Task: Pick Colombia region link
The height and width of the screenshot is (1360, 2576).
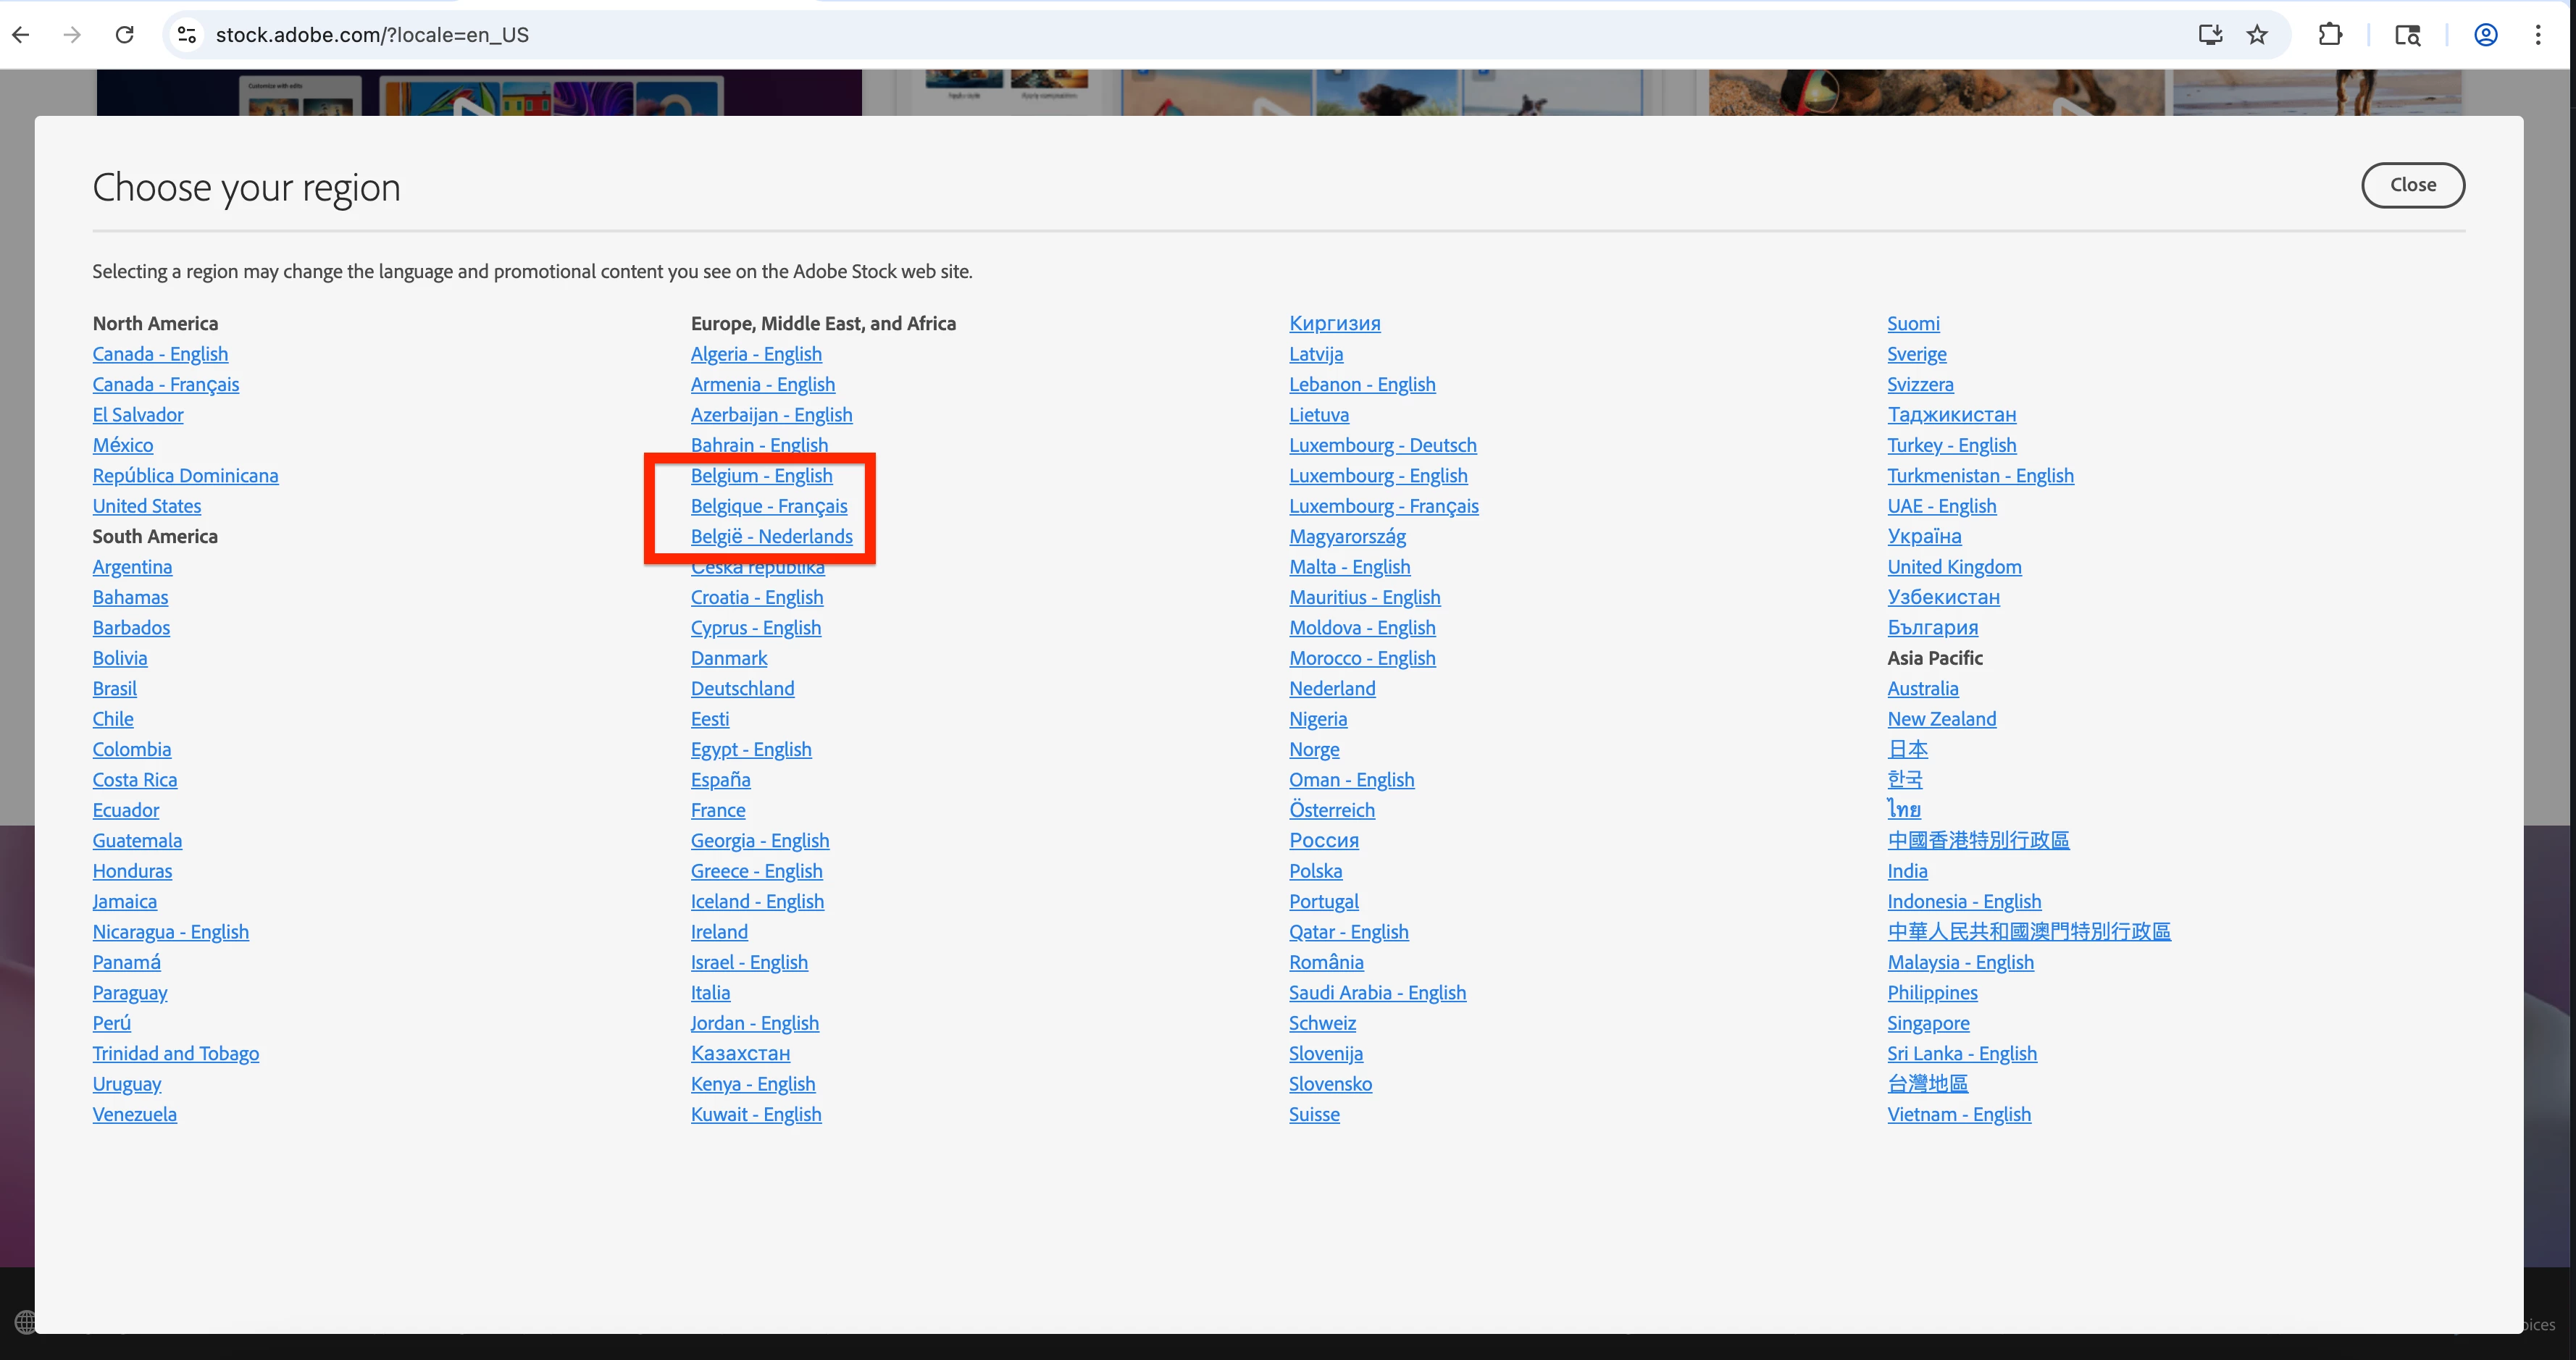Action: [x=132, y=749]
